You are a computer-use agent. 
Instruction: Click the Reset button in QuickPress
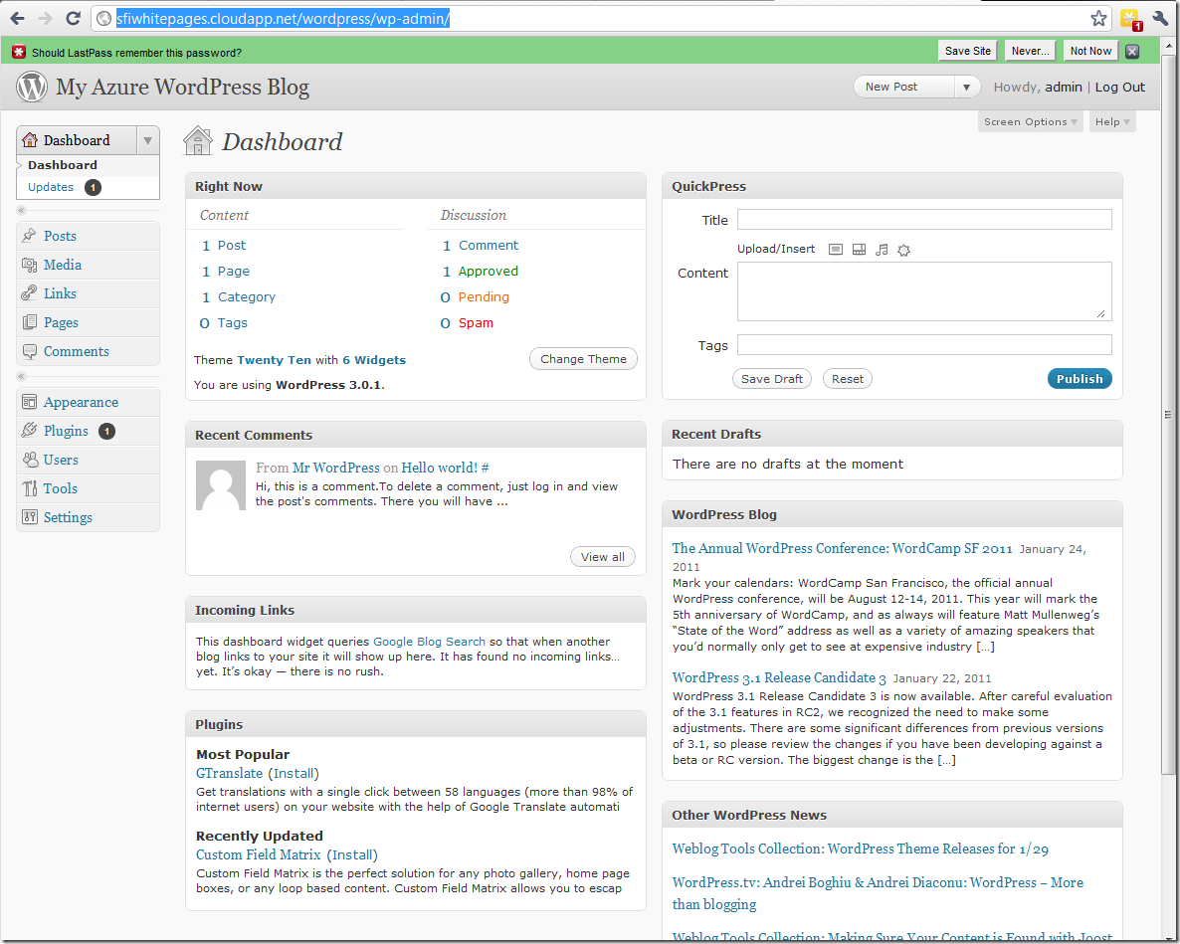(x=848, y=378)
